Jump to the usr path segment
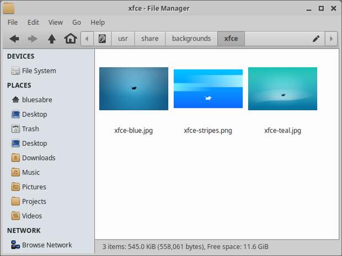The width and height of the screenshot is (342, 256). (123, 39)
